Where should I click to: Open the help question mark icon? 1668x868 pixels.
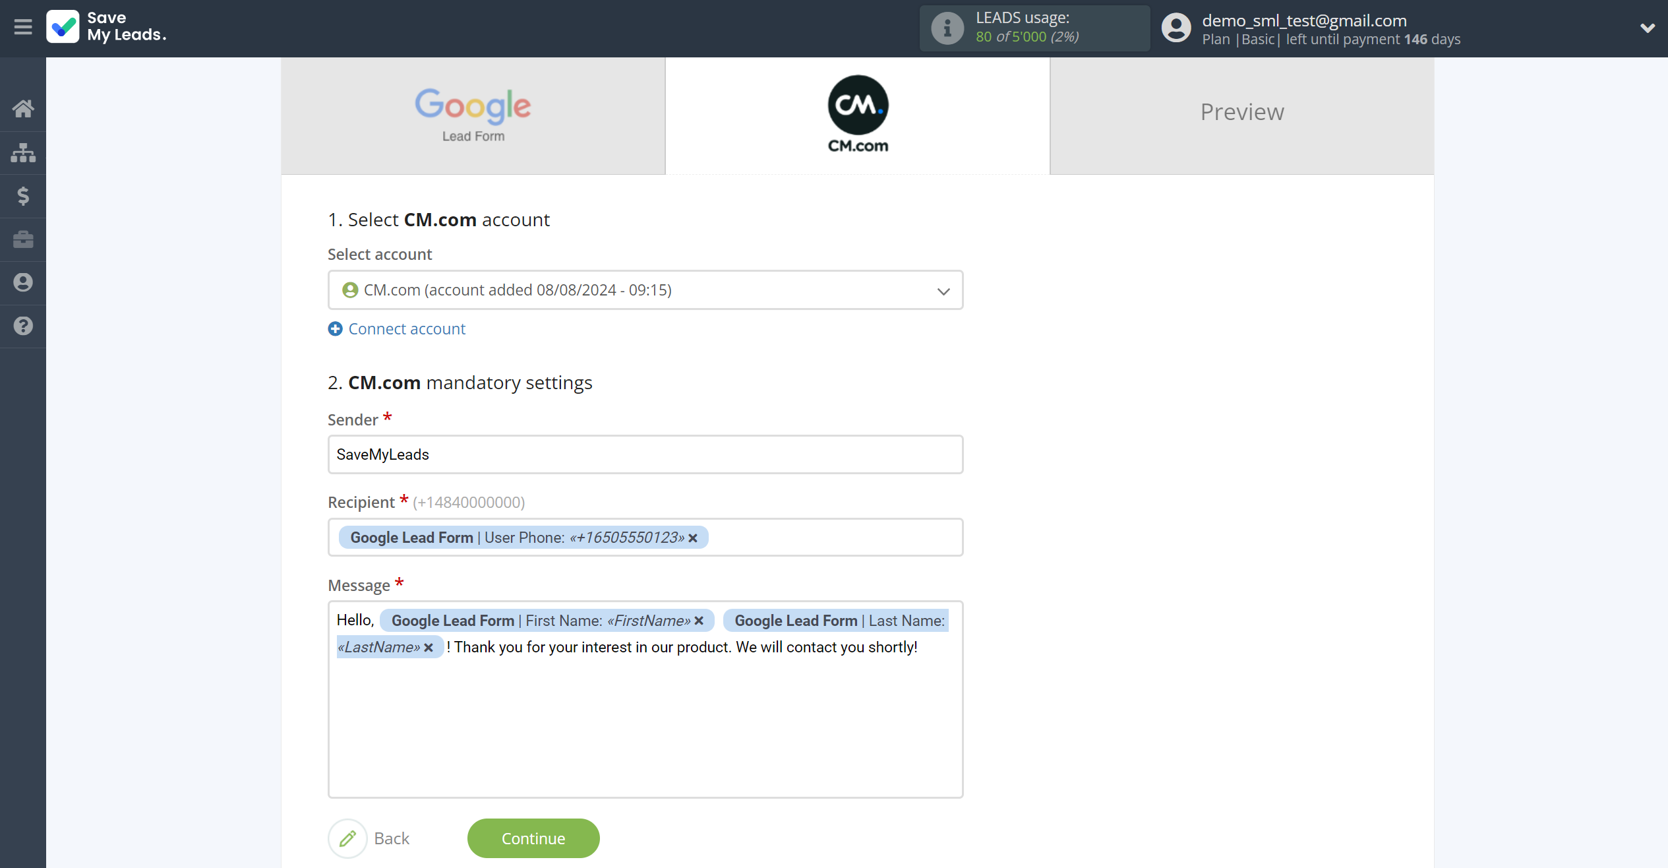[23, 326]
